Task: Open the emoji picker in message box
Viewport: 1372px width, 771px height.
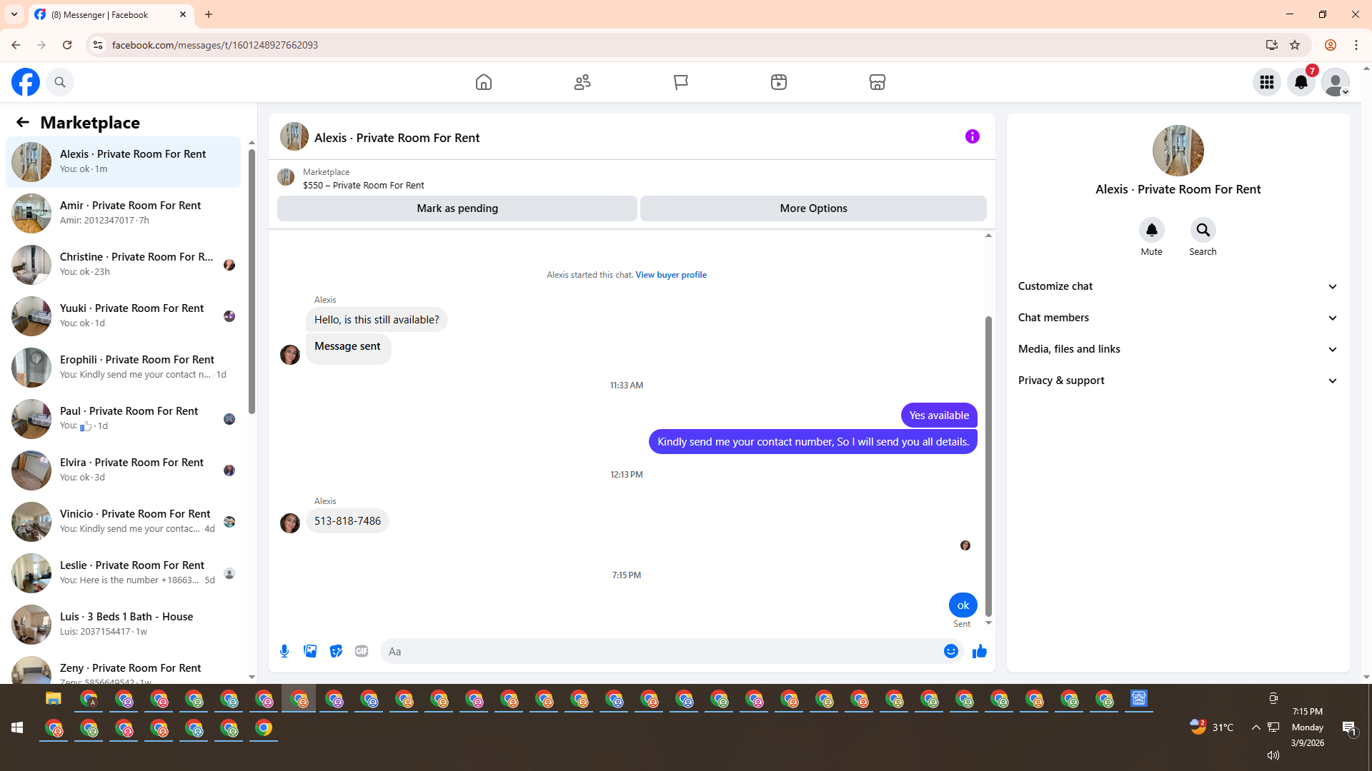Action: pyautogui.click(x=950, y=651)
